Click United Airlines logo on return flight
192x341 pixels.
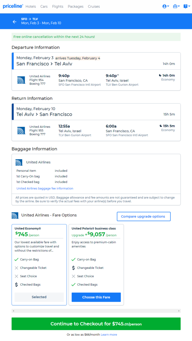(x=21, y=131)
